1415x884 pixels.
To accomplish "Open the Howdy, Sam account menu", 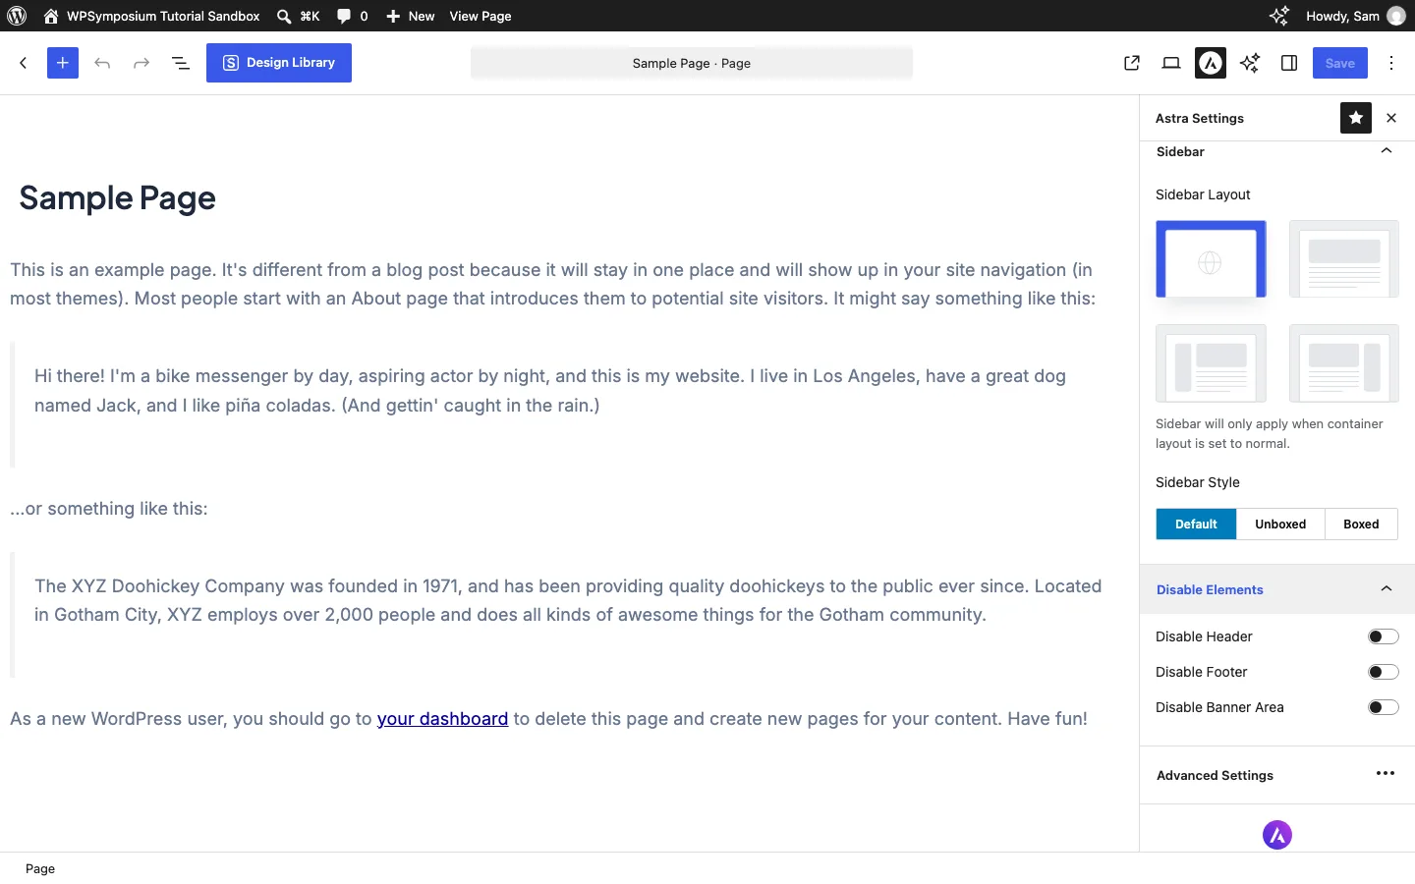I will (1355, 16).
